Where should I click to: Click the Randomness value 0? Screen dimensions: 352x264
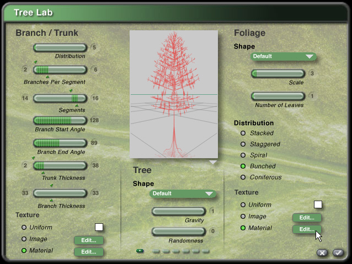(x=213, y=231)
